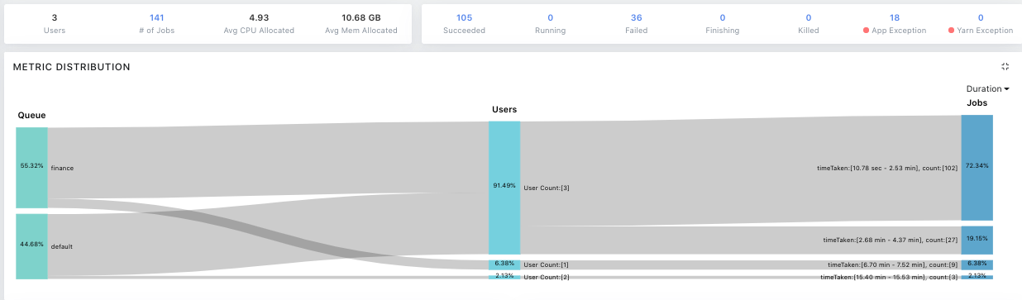The width and height of the screenshot is (1022, 300).
Task: View the 36 Failed jobs
Action: point(636,17)
